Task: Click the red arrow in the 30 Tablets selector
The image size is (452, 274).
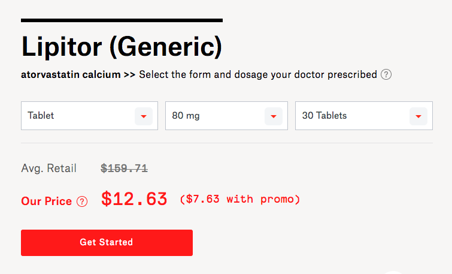Action: click(418, 116)
